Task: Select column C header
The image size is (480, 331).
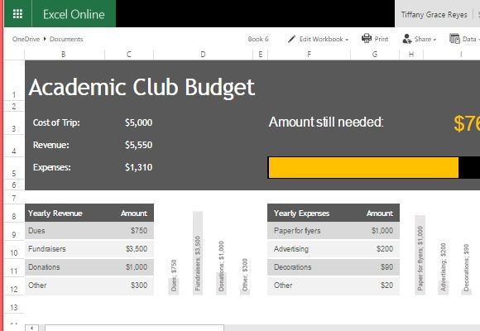Action: 129,55
